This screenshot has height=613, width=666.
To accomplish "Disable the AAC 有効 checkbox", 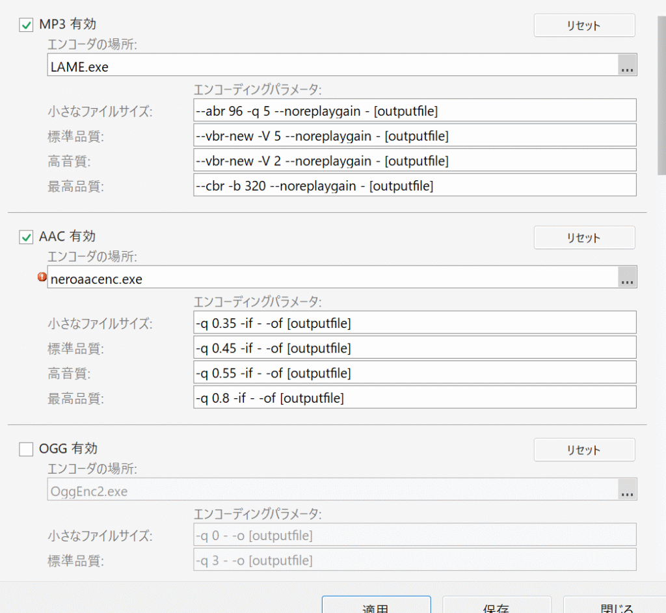I will point(27,238).
